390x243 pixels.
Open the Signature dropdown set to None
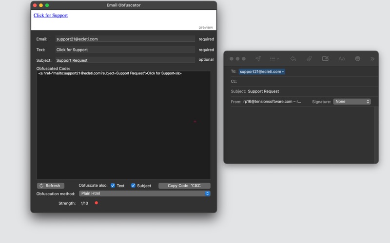[352, 102]
